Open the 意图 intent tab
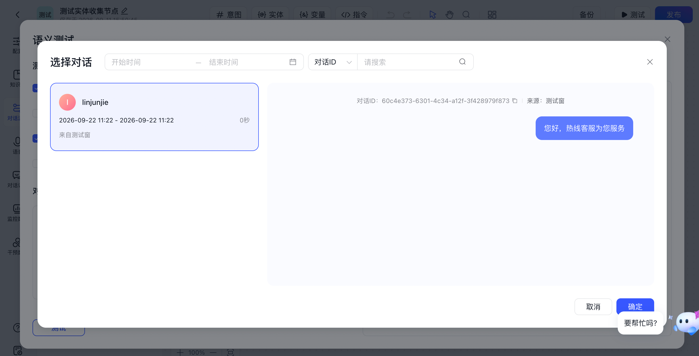The image size is (699, 356). [229, 14]
